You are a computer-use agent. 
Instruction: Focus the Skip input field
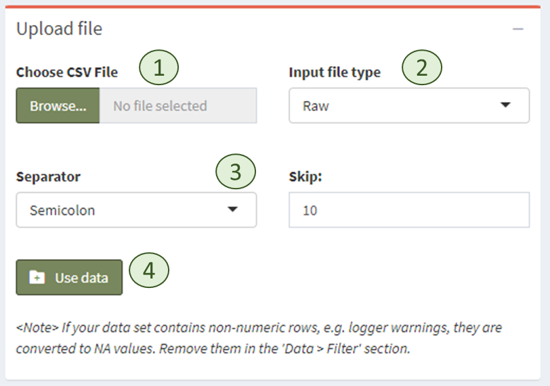point(408,210)
